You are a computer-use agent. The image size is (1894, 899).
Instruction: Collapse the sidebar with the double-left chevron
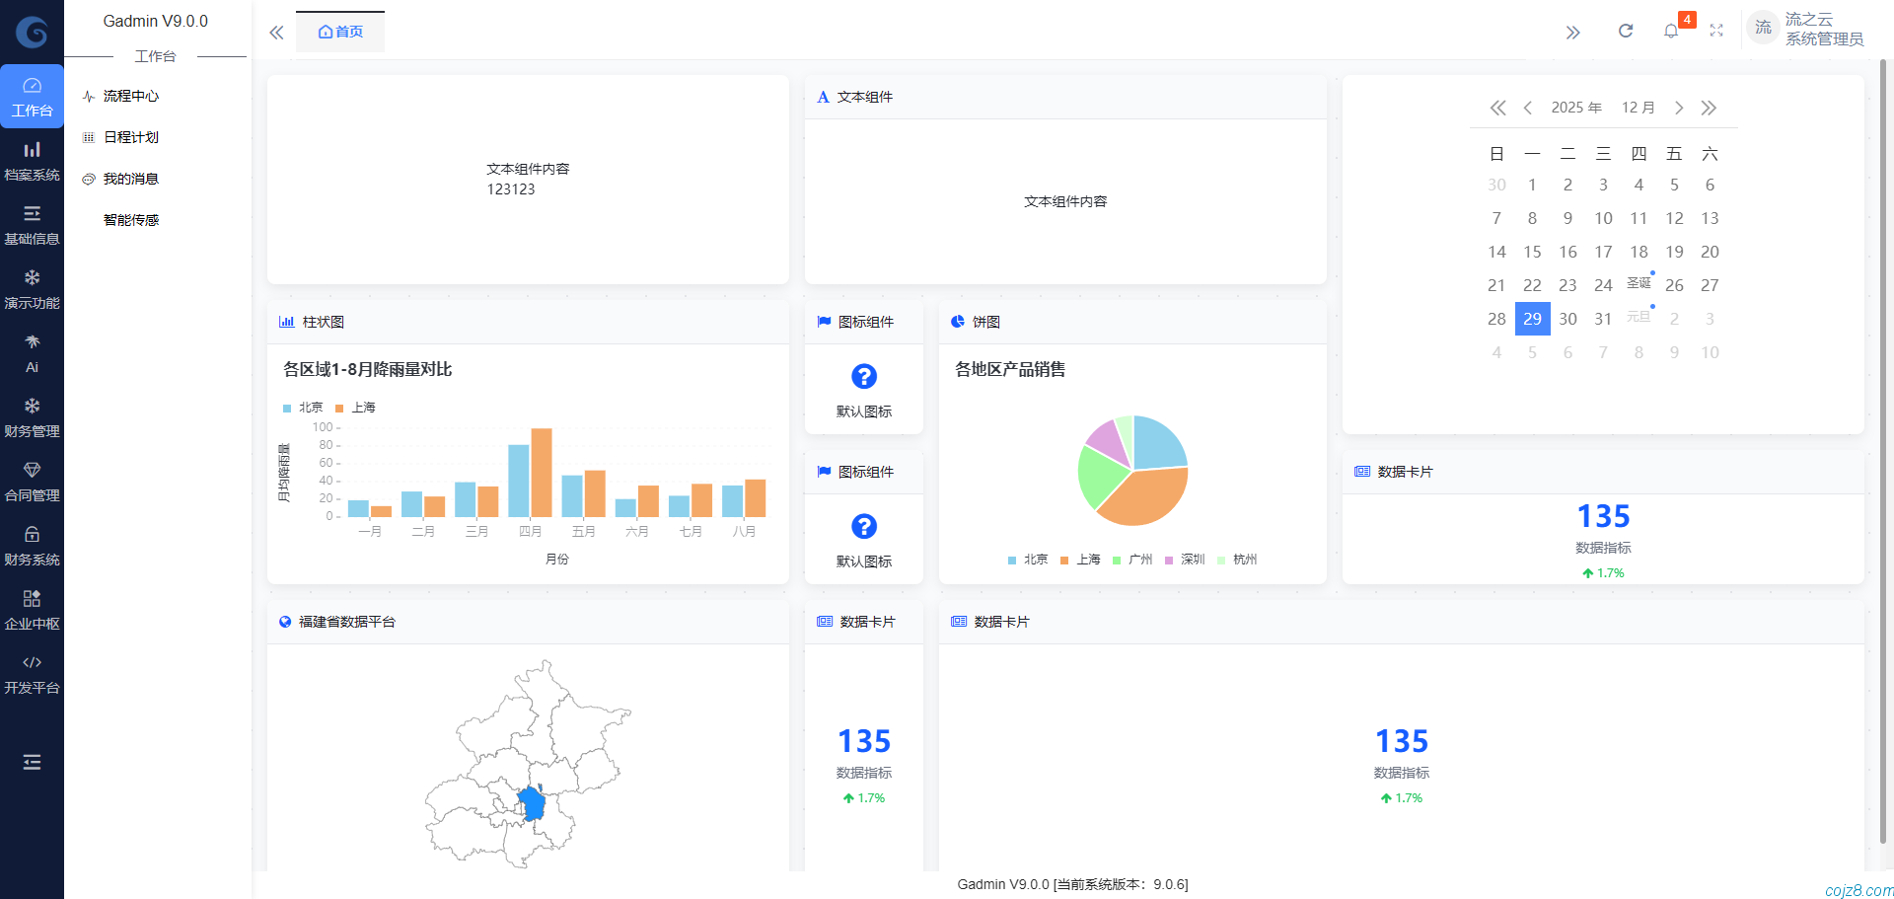[x=276, y=32]
